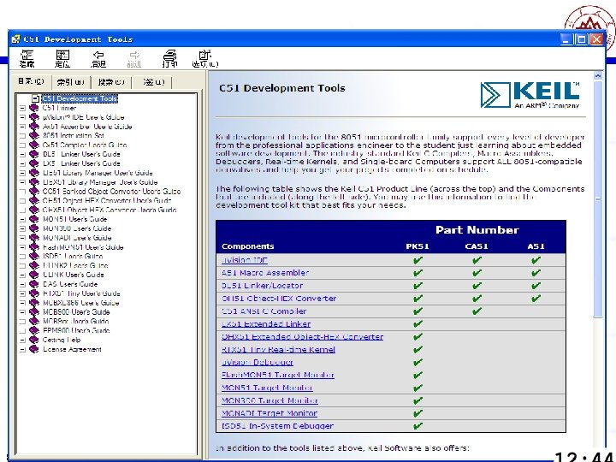Click the book icon beside 8051 Instruction Set
Image resolution: width=616 pixels, height=462 pixels.
(34, 135)
